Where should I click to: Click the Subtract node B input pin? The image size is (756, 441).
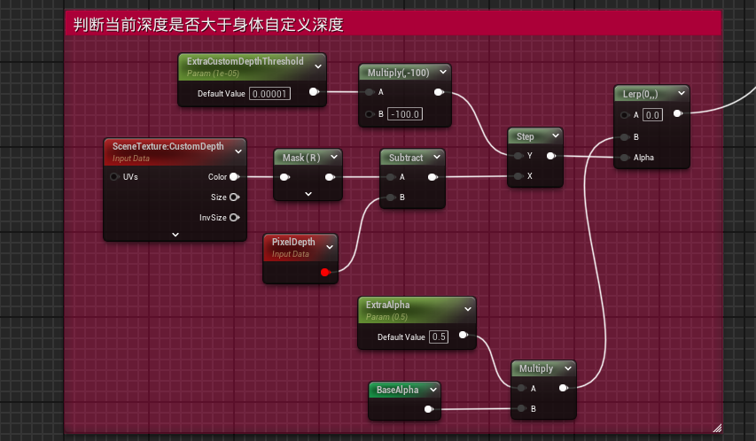coord(390,197)
